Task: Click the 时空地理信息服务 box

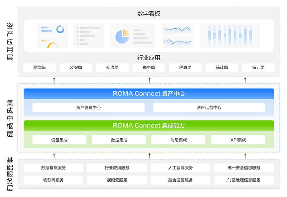Action: pos(244,180)
